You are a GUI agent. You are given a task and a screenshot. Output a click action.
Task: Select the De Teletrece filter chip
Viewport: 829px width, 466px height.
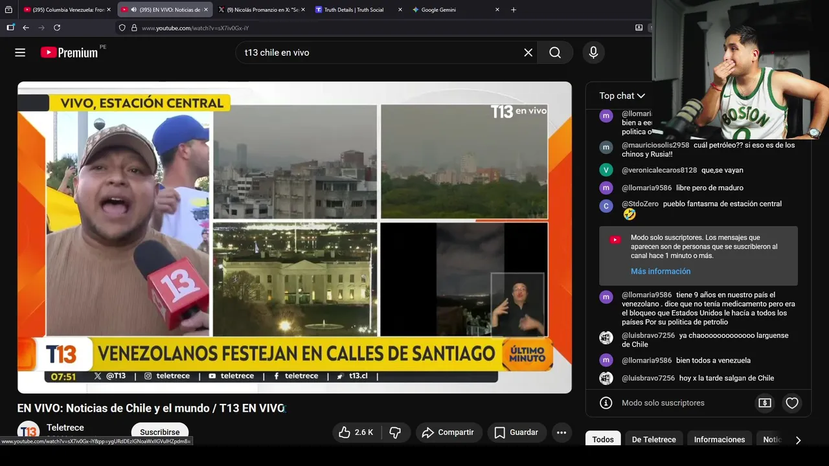tap(654, 439)
